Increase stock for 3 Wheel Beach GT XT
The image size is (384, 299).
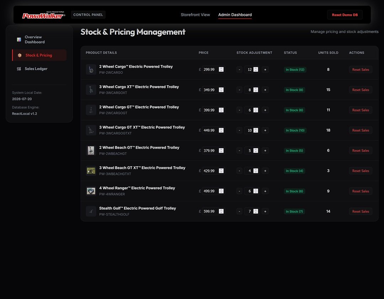(x=265, y=171)
